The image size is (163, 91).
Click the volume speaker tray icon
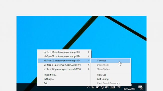(107, 87)
